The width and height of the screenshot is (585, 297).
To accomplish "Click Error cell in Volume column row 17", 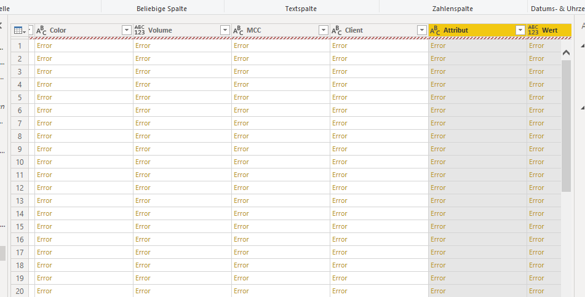I will [183, 252].
